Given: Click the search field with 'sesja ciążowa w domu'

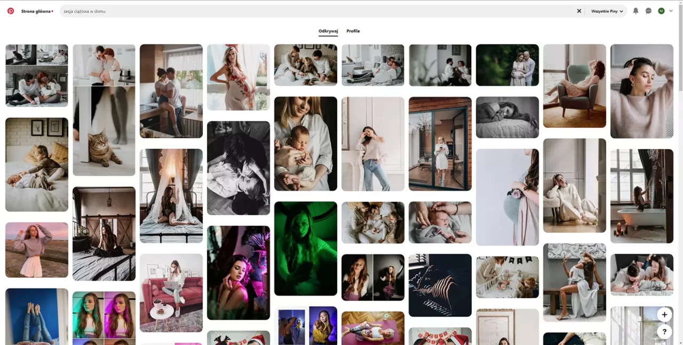Looking at the screenshot, I should [213, 11].
